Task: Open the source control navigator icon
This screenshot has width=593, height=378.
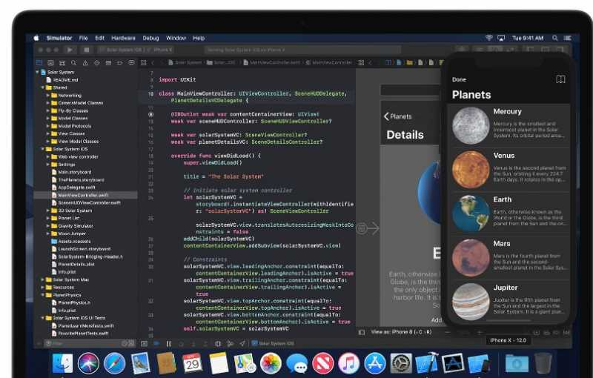Action: tap(50, 63)
